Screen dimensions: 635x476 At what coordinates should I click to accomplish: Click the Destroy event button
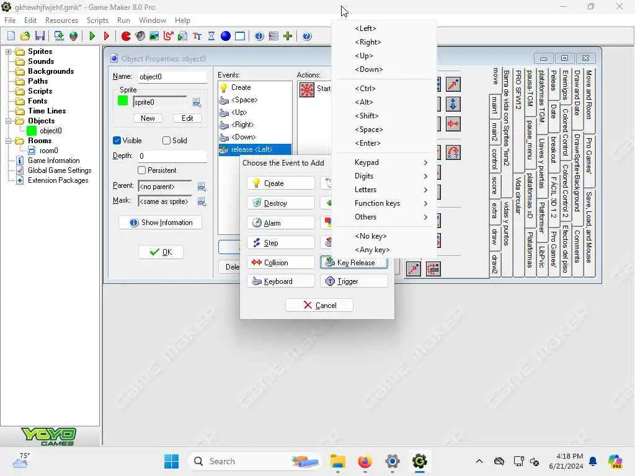pos(281,203)
